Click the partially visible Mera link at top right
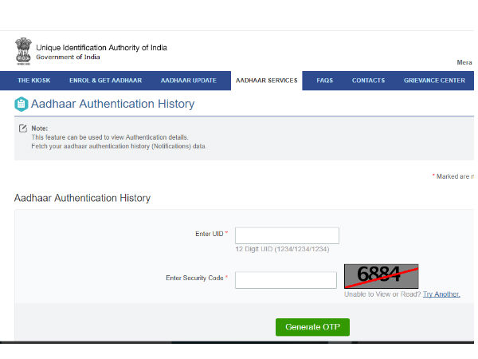This screenshot has width=478, height=359. tap(464, 62)
